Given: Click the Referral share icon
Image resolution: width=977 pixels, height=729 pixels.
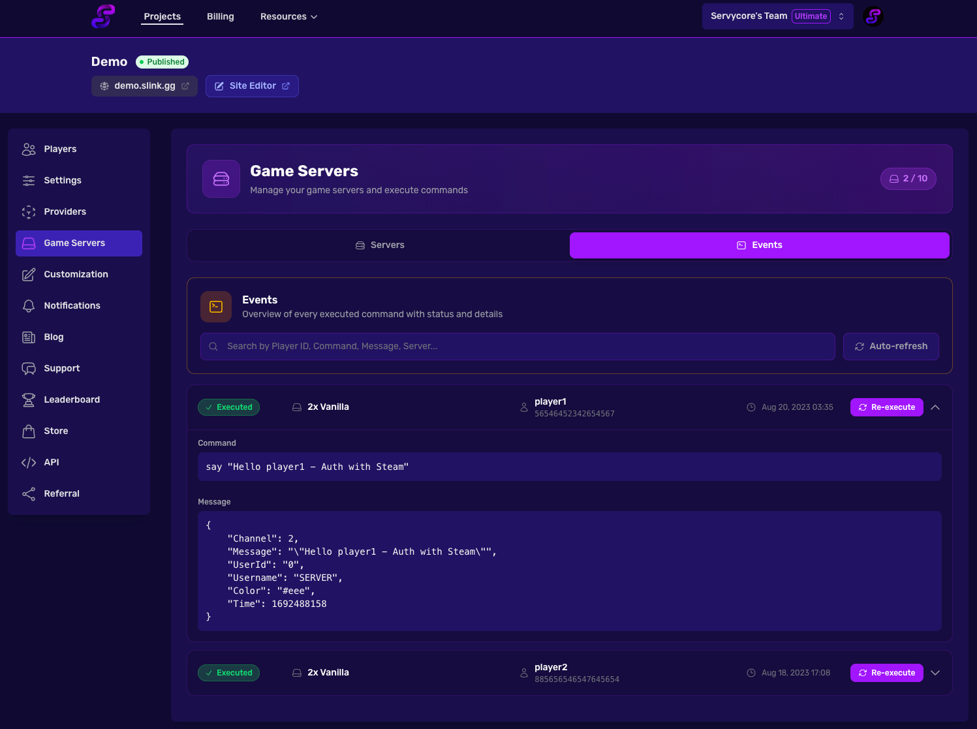Looking at the screenshot, I should tap(29, 494).
